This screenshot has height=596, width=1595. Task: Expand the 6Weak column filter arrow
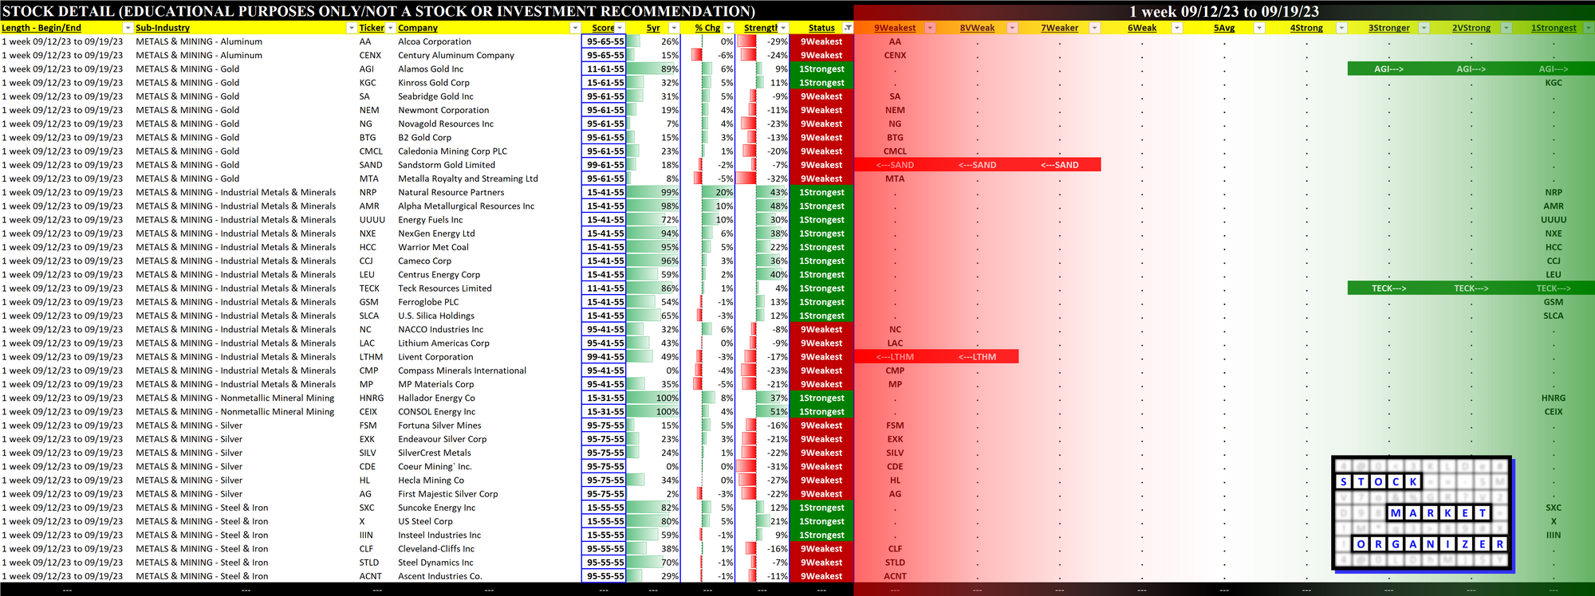[x=1176, y=28]
